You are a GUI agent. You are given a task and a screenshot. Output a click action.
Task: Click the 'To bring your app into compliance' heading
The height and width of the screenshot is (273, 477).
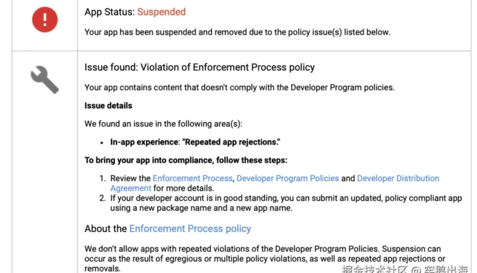pyautogui.click(x=186, y=160)
